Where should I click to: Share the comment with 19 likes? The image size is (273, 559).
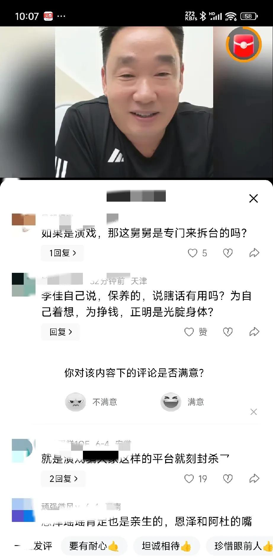point(254,479)
